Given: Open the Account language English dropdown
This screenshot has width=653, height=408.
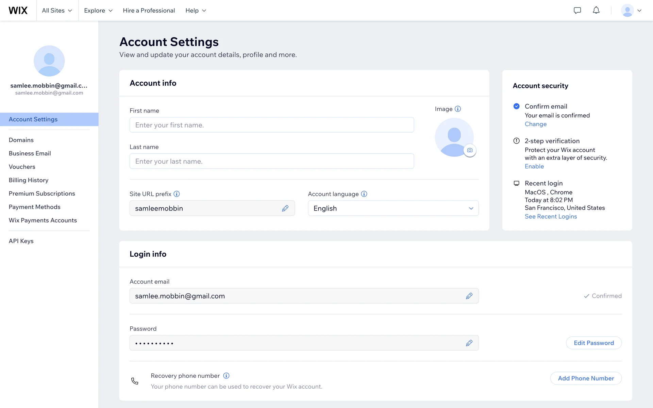Looking at the screenshot, I should point(393,208).
